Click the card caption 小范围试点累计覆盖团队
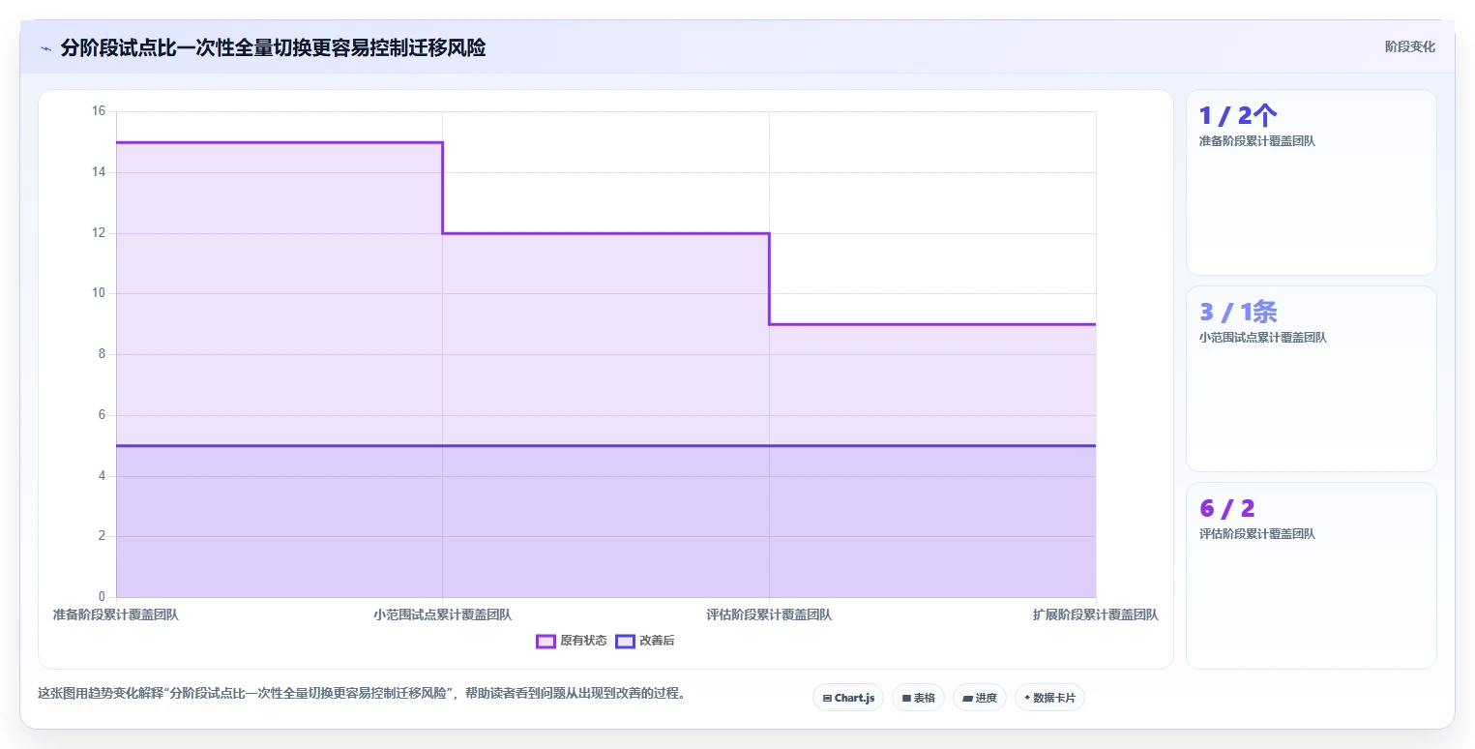 coord(1262,338)
